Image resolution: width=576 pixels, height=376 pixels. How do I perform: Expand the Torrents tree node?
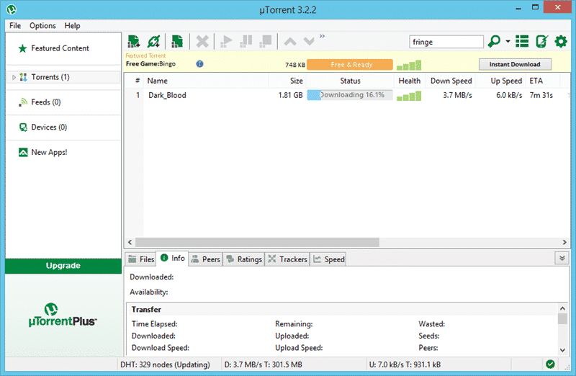(x=14, y=77)
